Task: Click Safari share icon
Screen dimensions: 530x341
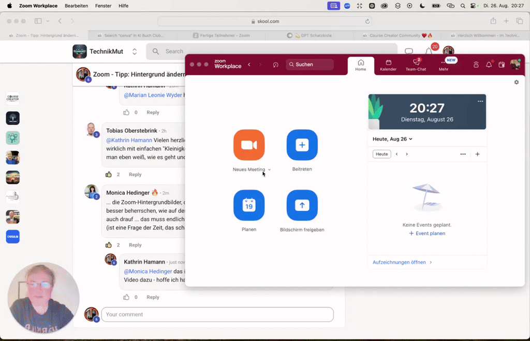Action: (x=493, y=21)
